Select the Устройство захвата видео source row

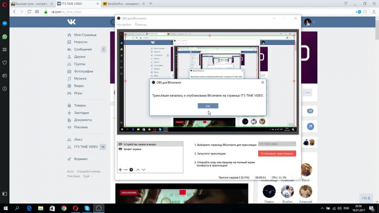(x=150, y=144)
